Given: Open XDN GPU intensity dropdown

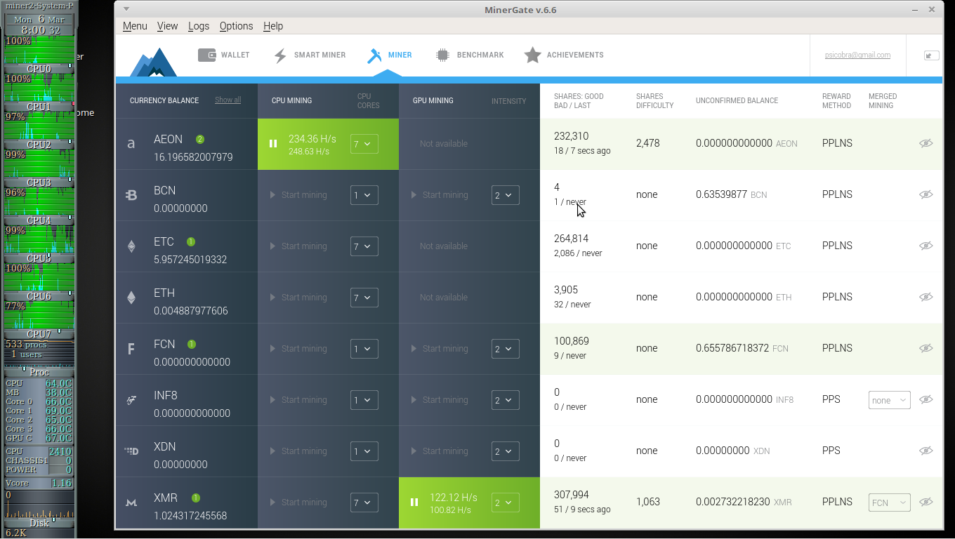Looking at the screenshot, I should pos(506,451).
